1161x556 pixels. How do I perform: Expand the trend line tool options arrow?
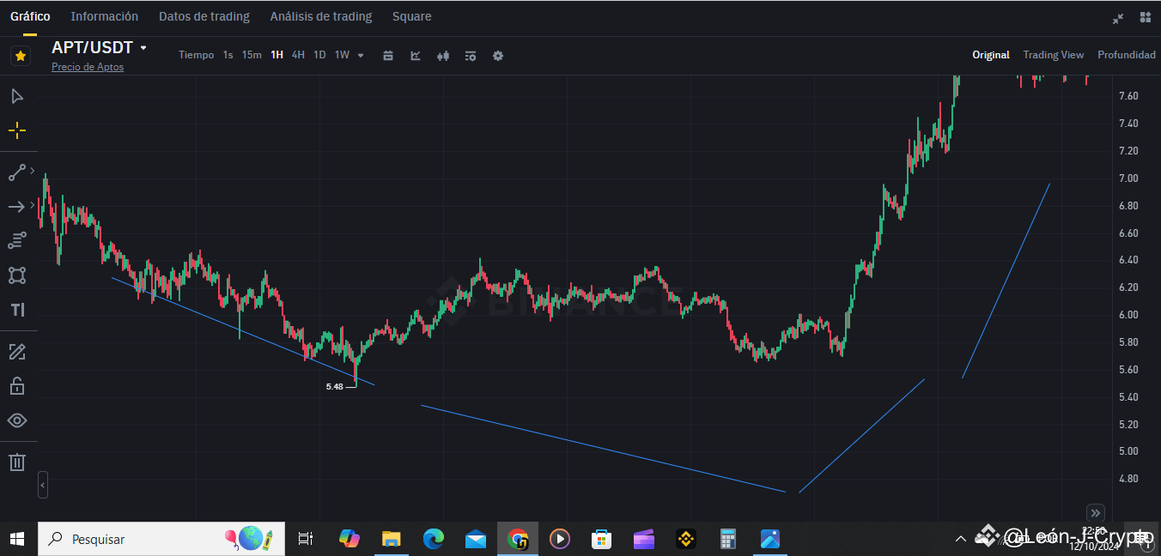coord(33,172)
